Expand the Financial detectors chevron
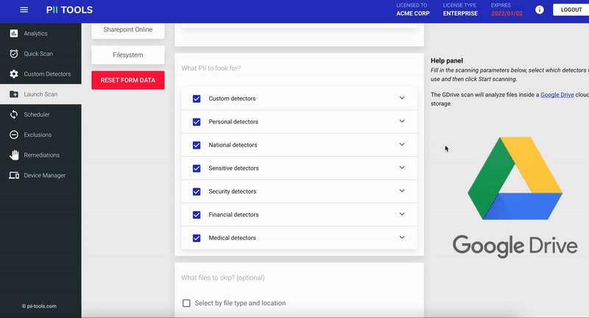The image size is (589, 318). (402, 214)
